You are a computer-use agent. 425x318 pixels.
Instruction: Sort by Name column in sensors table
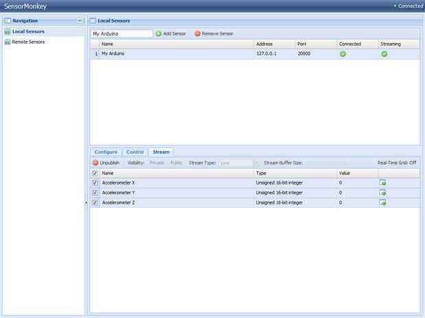click(x=177, y=44)
